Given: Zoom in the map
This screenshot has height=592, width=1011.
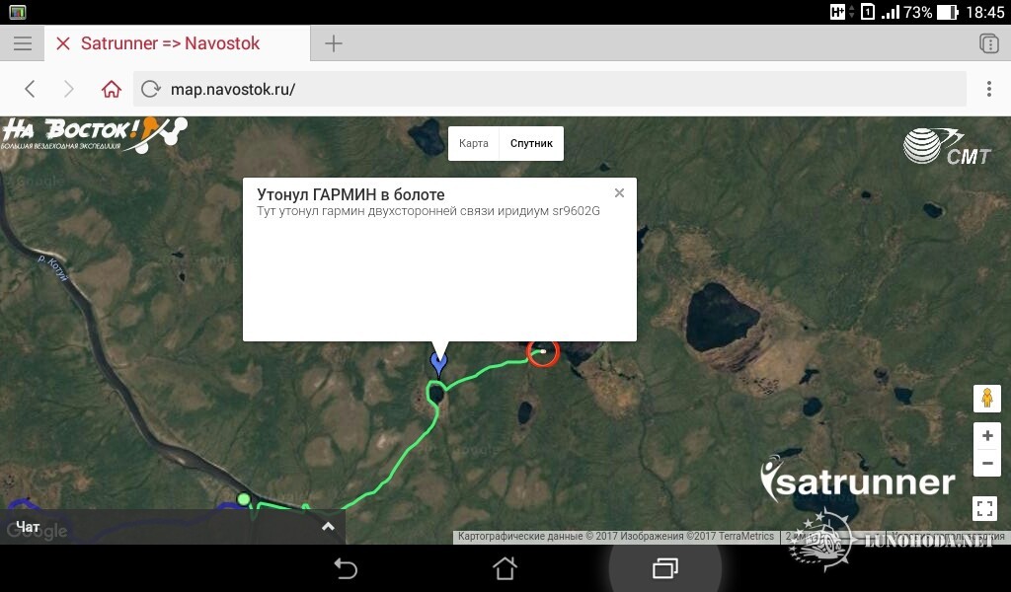Looking at the screenshot, I should pyautogui.click(x=987, y=435).
